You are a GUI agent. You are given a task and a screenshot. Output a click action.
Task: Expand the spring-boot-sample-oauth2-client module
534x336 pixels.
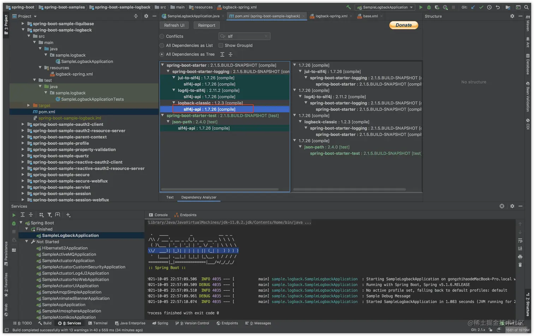tap(23, 124)
